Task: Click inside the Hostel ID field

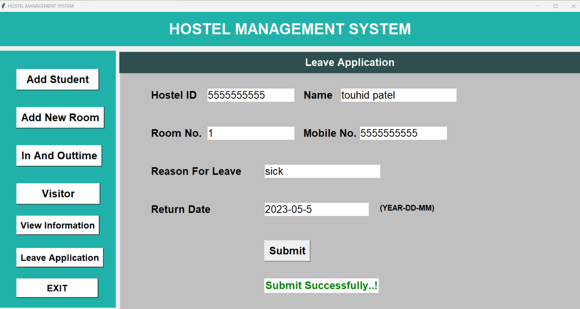Action: tap(250, 95)
